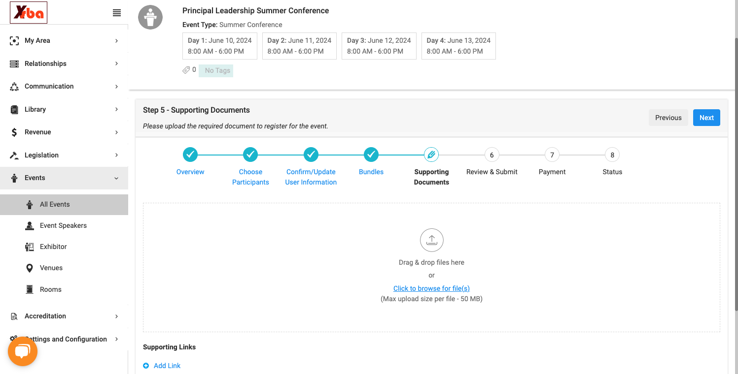The width and height of the screenshot is (738, 374).
Task: Open Event Speakers menu item
Action: [x=64, y=225]
